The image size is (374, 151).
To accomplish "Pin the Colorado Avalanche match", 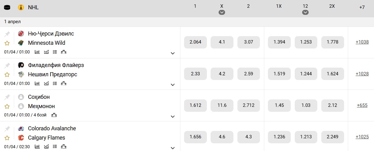I will (x=7, y=128).
